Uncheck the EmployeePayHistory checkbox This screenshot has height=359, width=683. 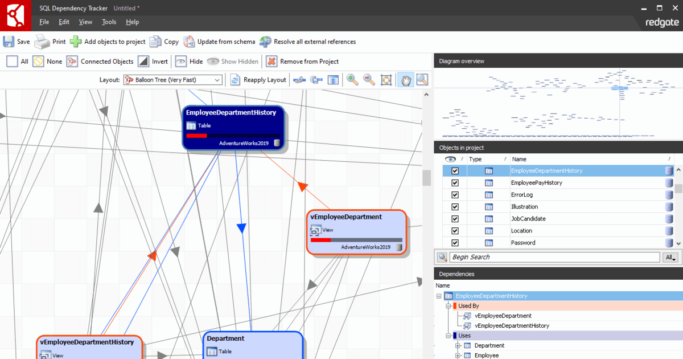tap(454, 182)
